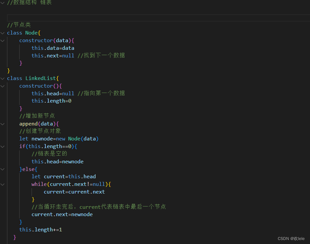Click 'let newnode=new Node(data)' line
Image resolution: width=310 pixels, height=244 pixels.
(59, 139)
